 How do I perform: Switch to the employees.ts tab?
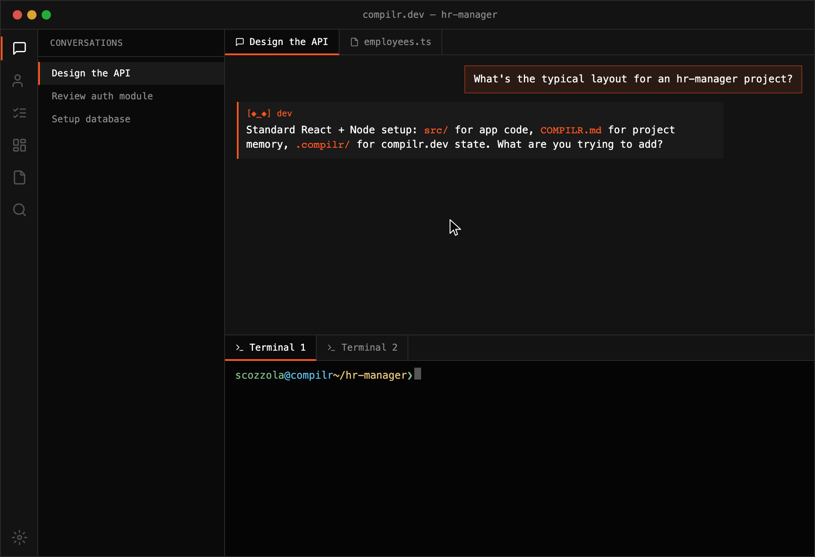point(391,42)
